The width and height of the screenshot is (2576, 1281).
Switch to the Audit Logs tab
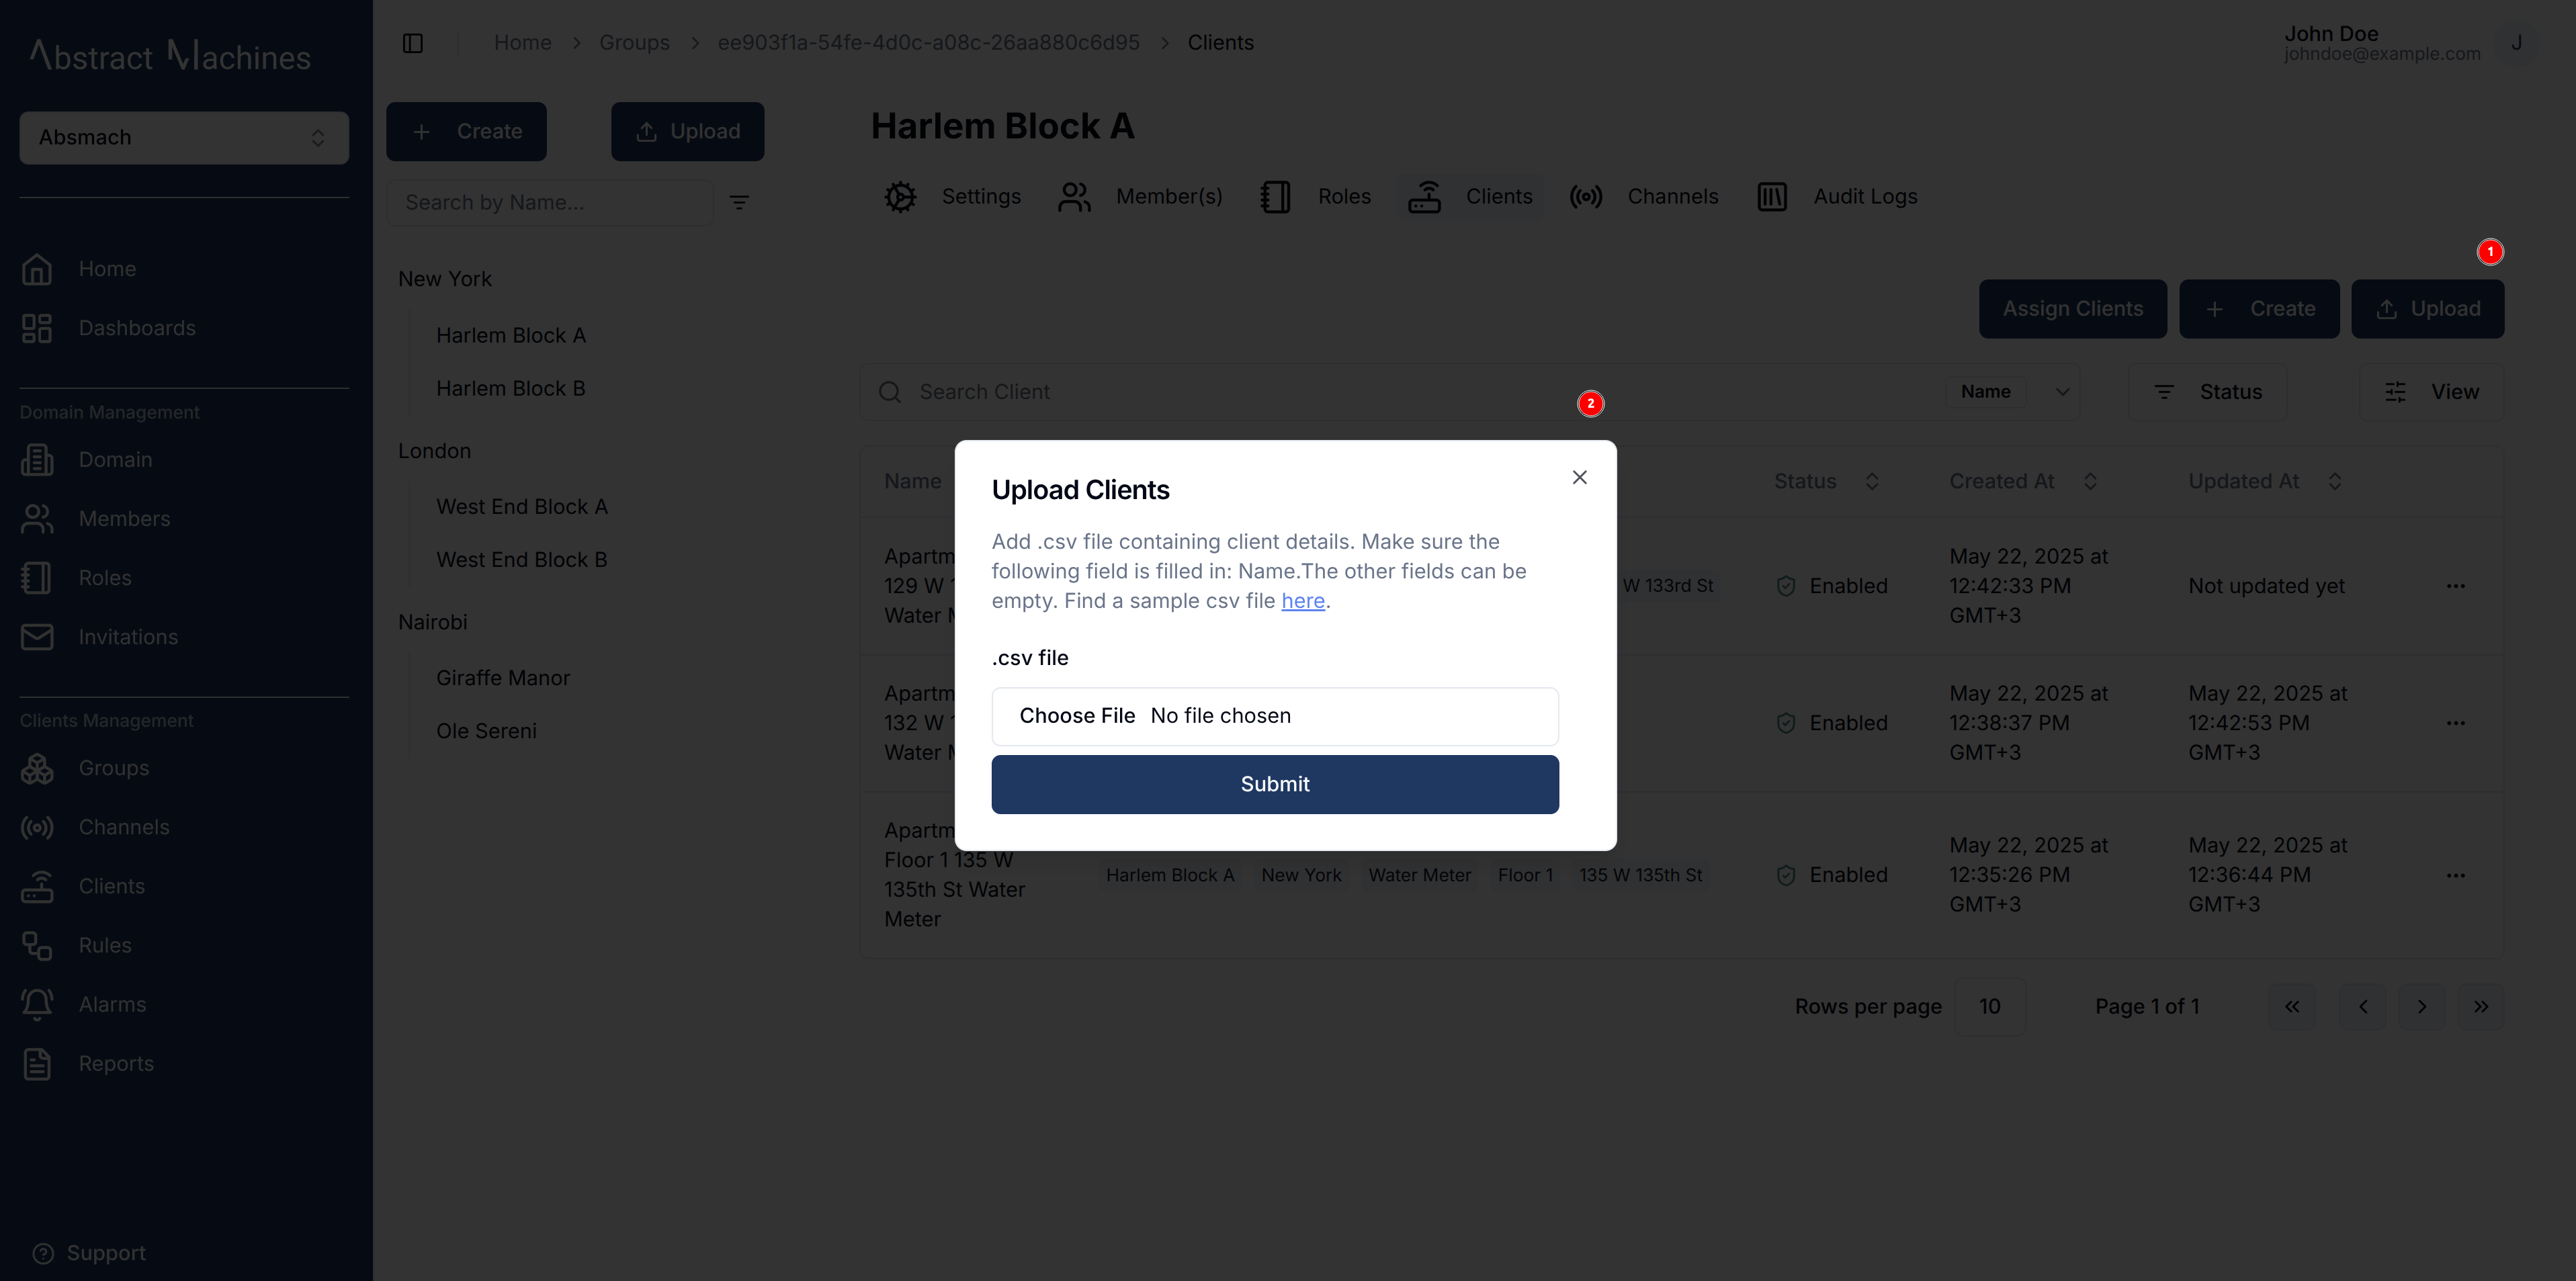(x=1838, y=197)
